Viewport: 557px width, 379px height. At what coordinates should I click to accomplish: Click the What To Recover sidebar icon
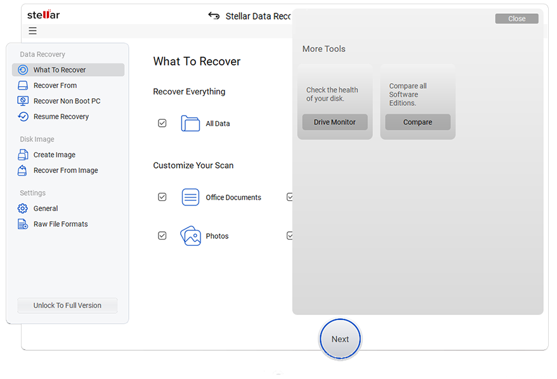(23, 70)
